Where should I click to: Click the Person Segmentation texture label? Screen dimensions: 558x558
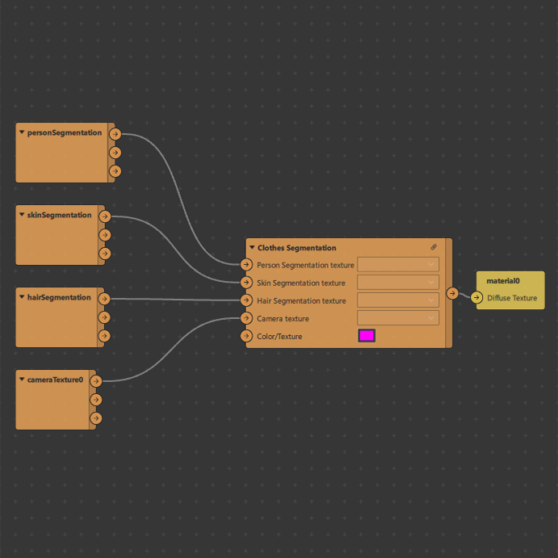pos(305,265)
